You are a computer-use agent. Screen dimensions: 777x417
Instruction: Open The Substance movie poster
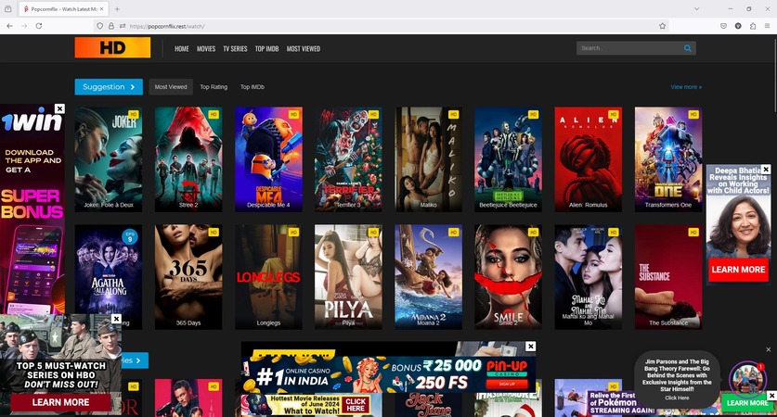click(668, 277)
